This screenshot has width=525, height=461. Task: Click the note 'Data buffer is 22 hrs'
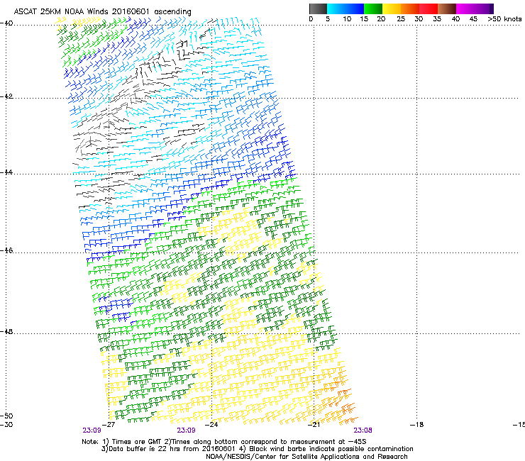click(x=145, y=449)
